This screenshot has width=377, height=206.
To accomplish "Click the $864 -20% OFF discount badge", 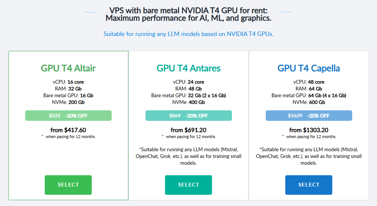I will click(x=188, y=116).
